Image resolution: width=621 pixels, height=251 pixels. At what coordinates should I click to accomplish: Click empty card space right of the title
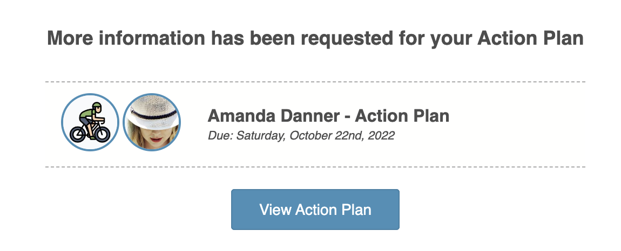(518, 124)
